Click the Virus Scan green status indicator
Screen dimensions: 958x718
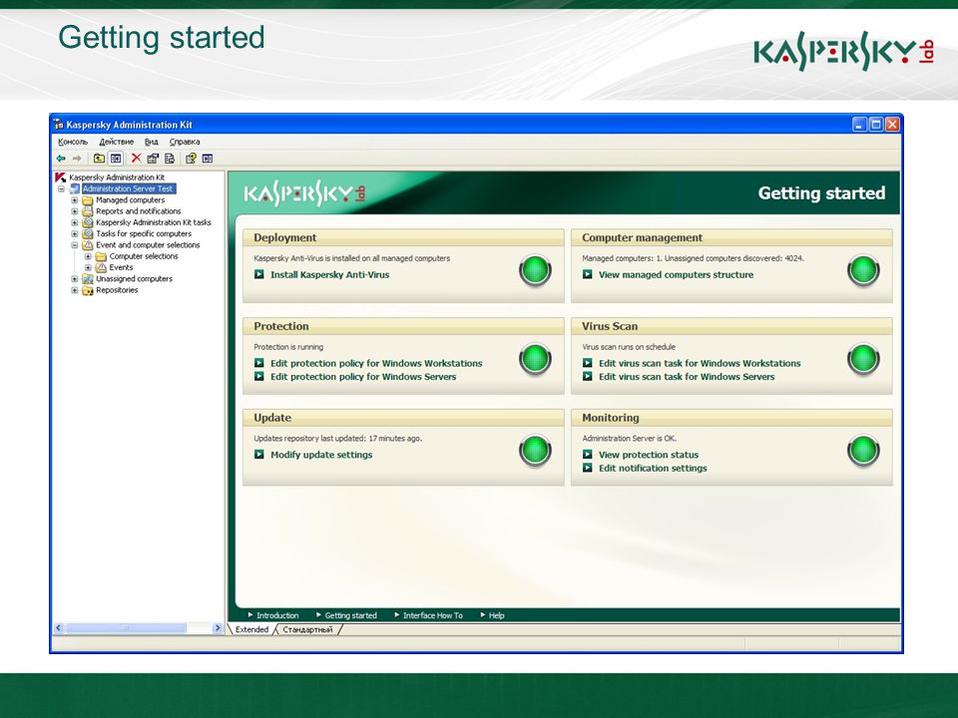[863, 359]
